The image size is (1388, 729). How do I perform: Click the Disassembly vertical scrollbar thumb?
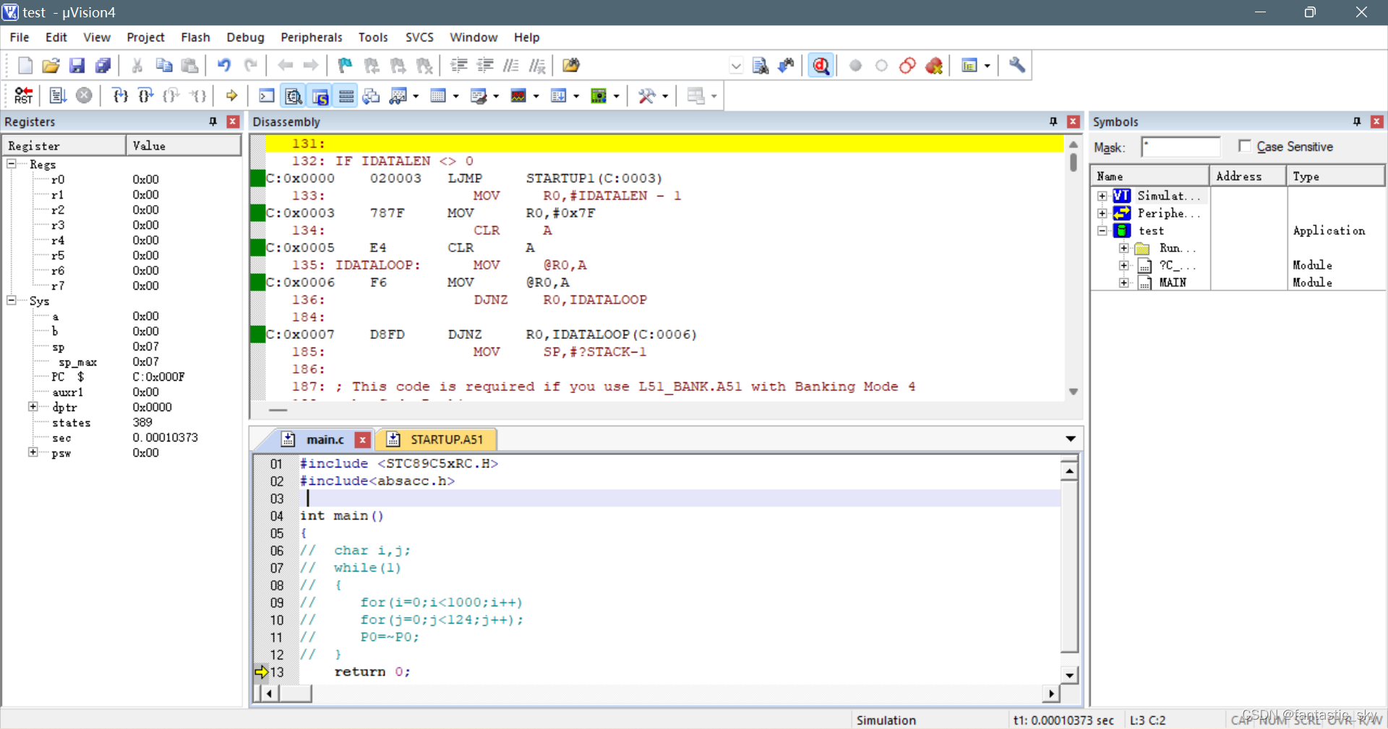pyautogui.click(x=1074, y=162)
